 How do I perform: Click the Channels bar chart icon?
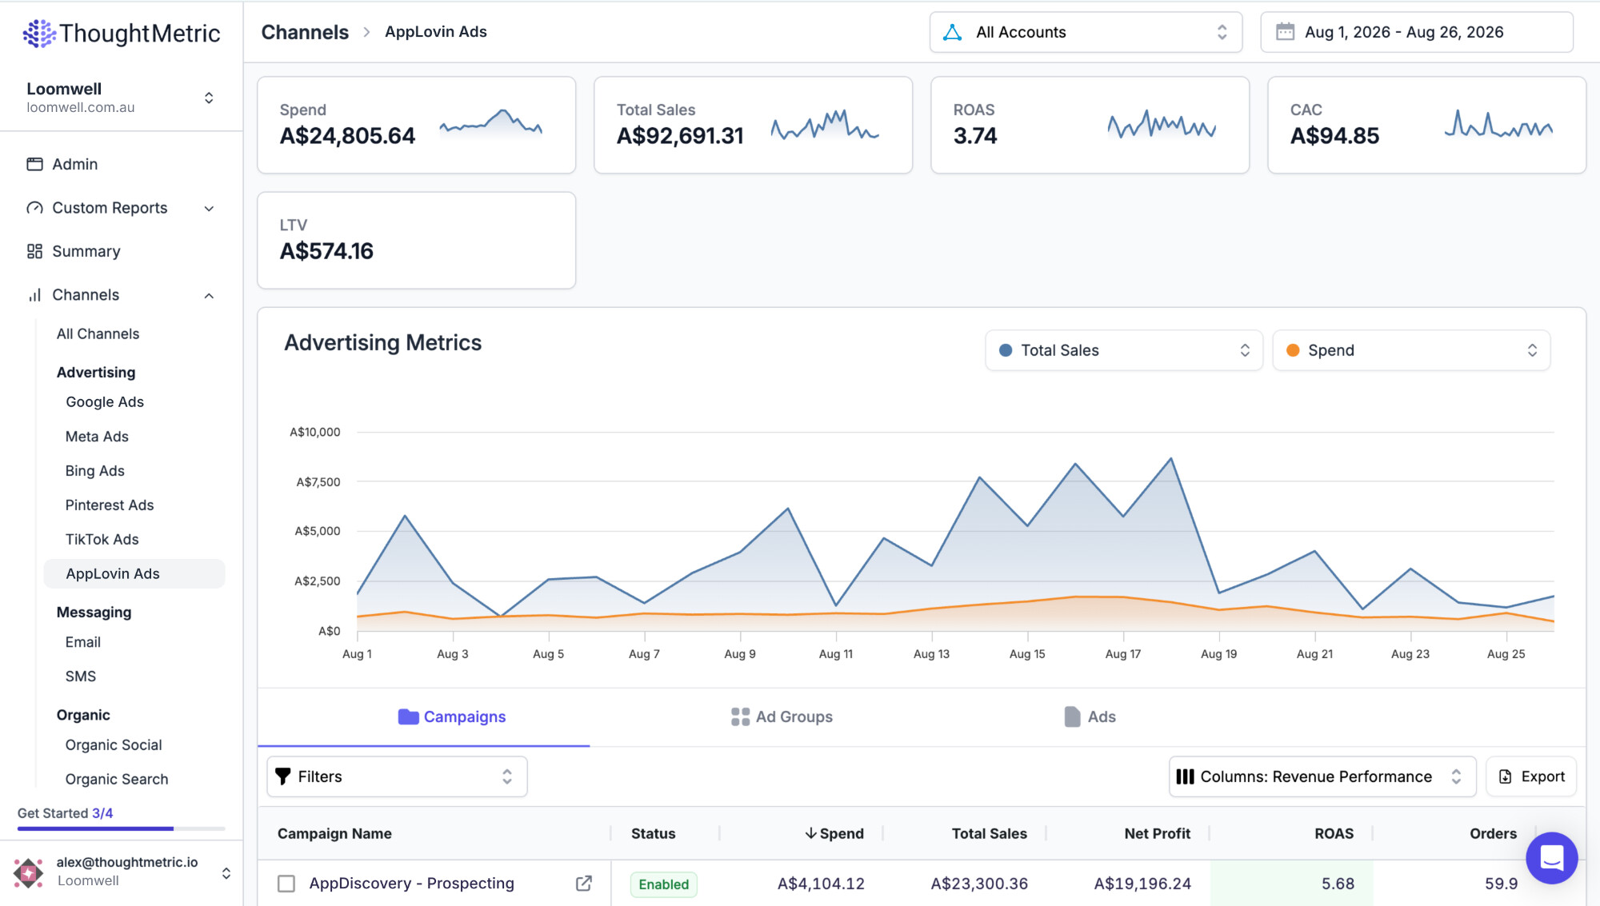click(34, 295)
